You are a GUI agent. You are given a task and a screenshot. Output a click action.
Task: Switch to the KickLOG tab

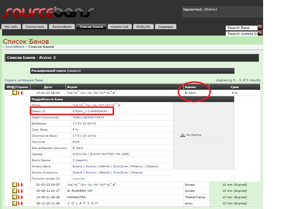(143, 27)
